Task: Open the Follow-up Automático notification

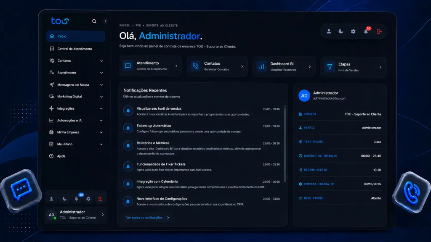Action: click(x=202, y=129)
